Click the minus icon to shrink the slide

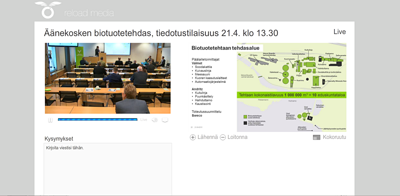[223, 137]
